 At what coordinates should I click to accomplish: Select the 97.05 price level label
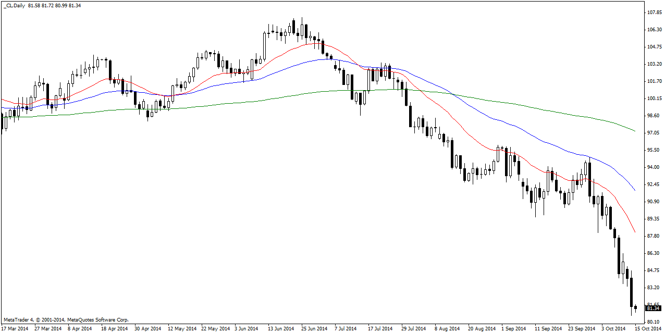[x=654, y=132]
